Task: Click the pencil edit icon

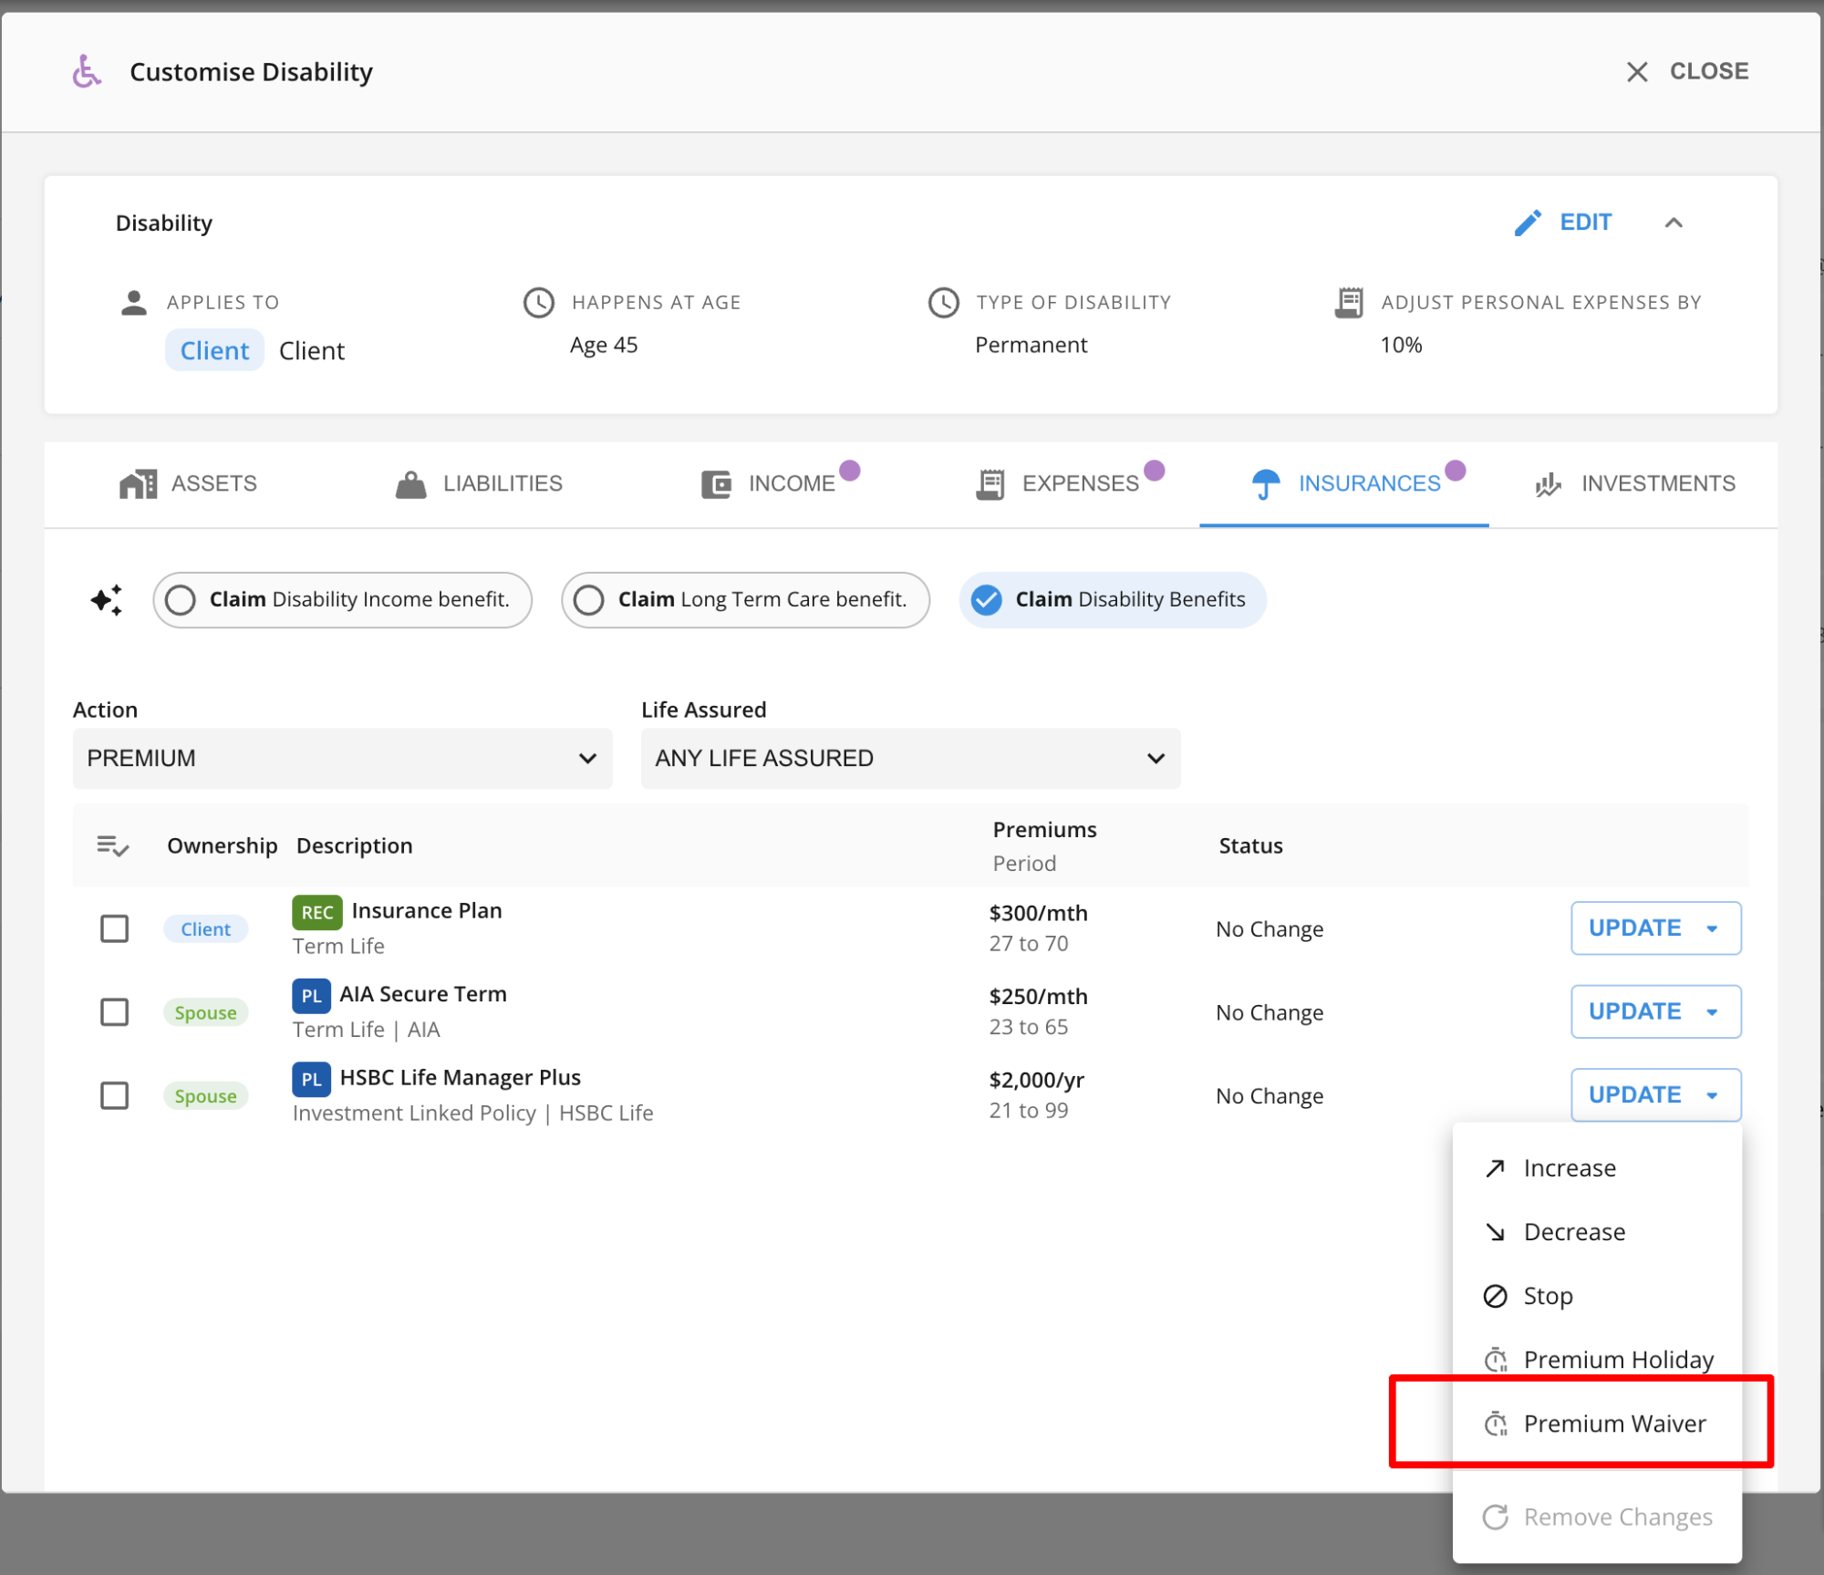Action: [1528, 223]
